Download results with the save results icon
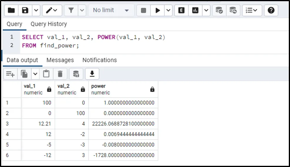 pyautogui.click(x=92, y=74)
